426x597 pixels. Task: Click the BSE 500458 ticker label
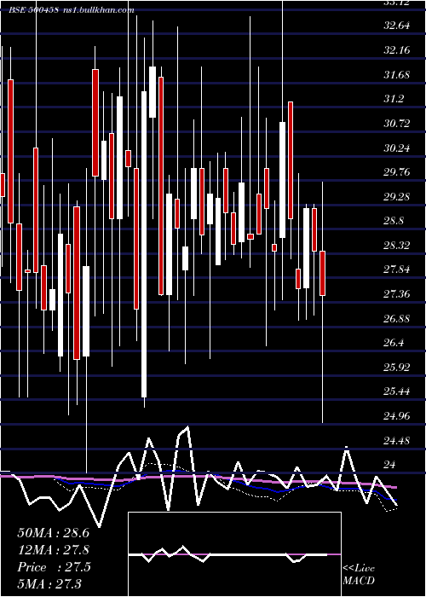pos(33,10)
